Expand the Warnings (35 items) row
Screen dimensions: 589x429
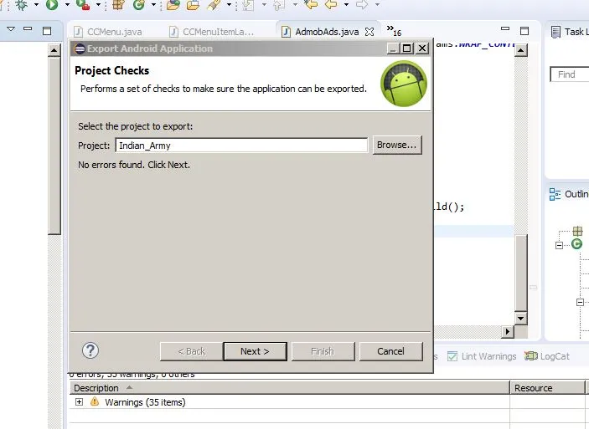[x=79, y=402]
